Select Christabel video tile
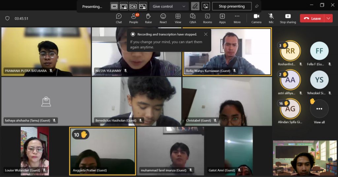Image resolution: width=338 pixels, height=177 pixels. pyautogui.click(x=227, y=101)
